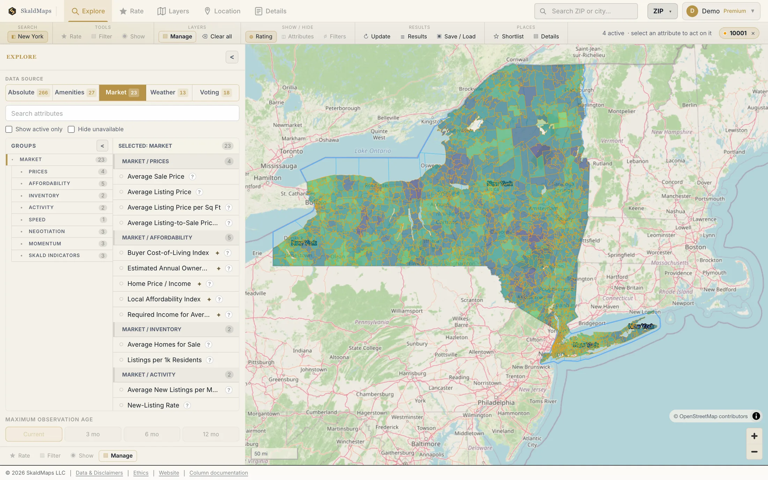
Task: Select the SKALD INDICATORS group
Action: [62, 256]
